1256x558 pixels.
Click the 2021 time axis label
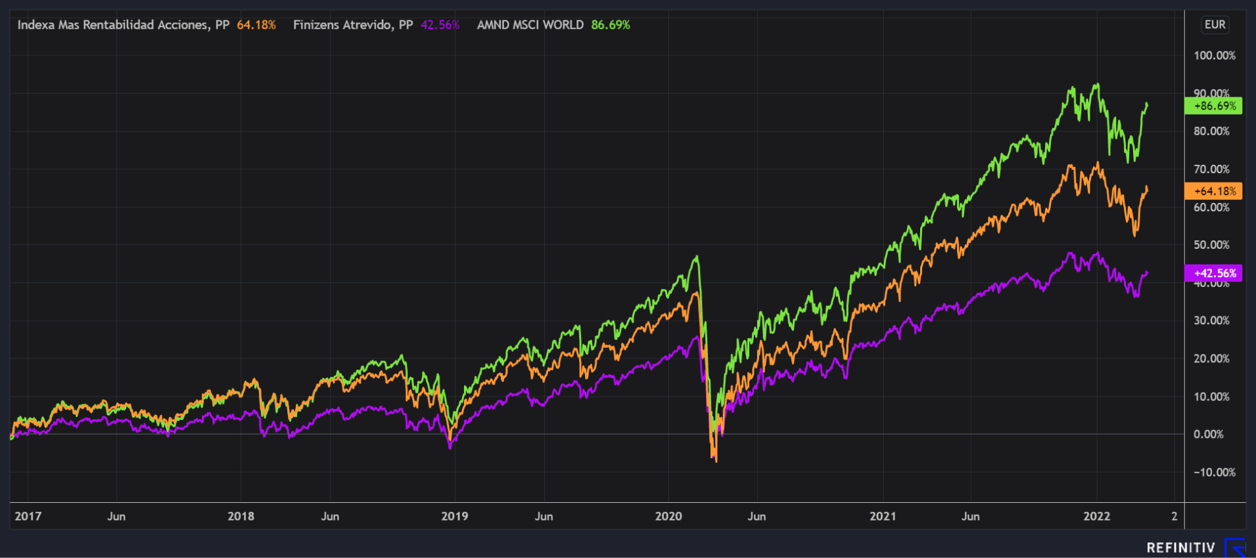pyautogui.click(x=883, y=516)
